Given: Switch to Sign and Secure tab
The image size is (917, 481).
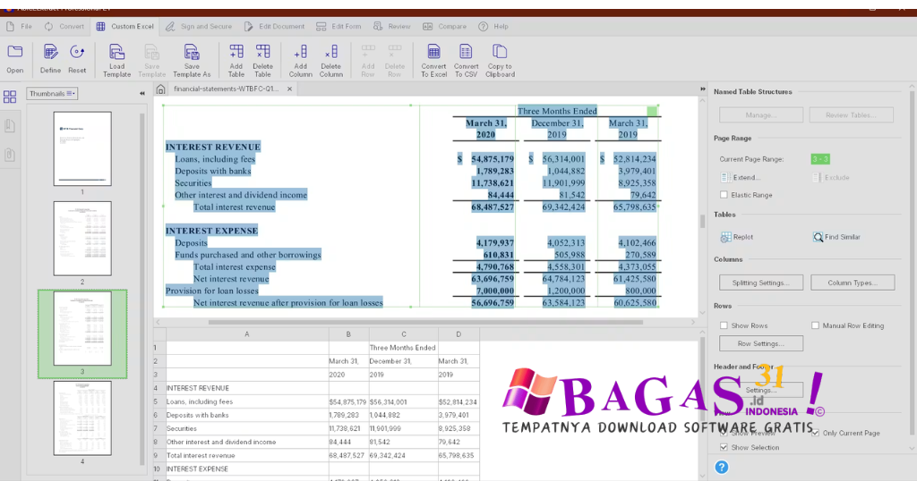Looking at the screenshot, I should pos(198,26).
